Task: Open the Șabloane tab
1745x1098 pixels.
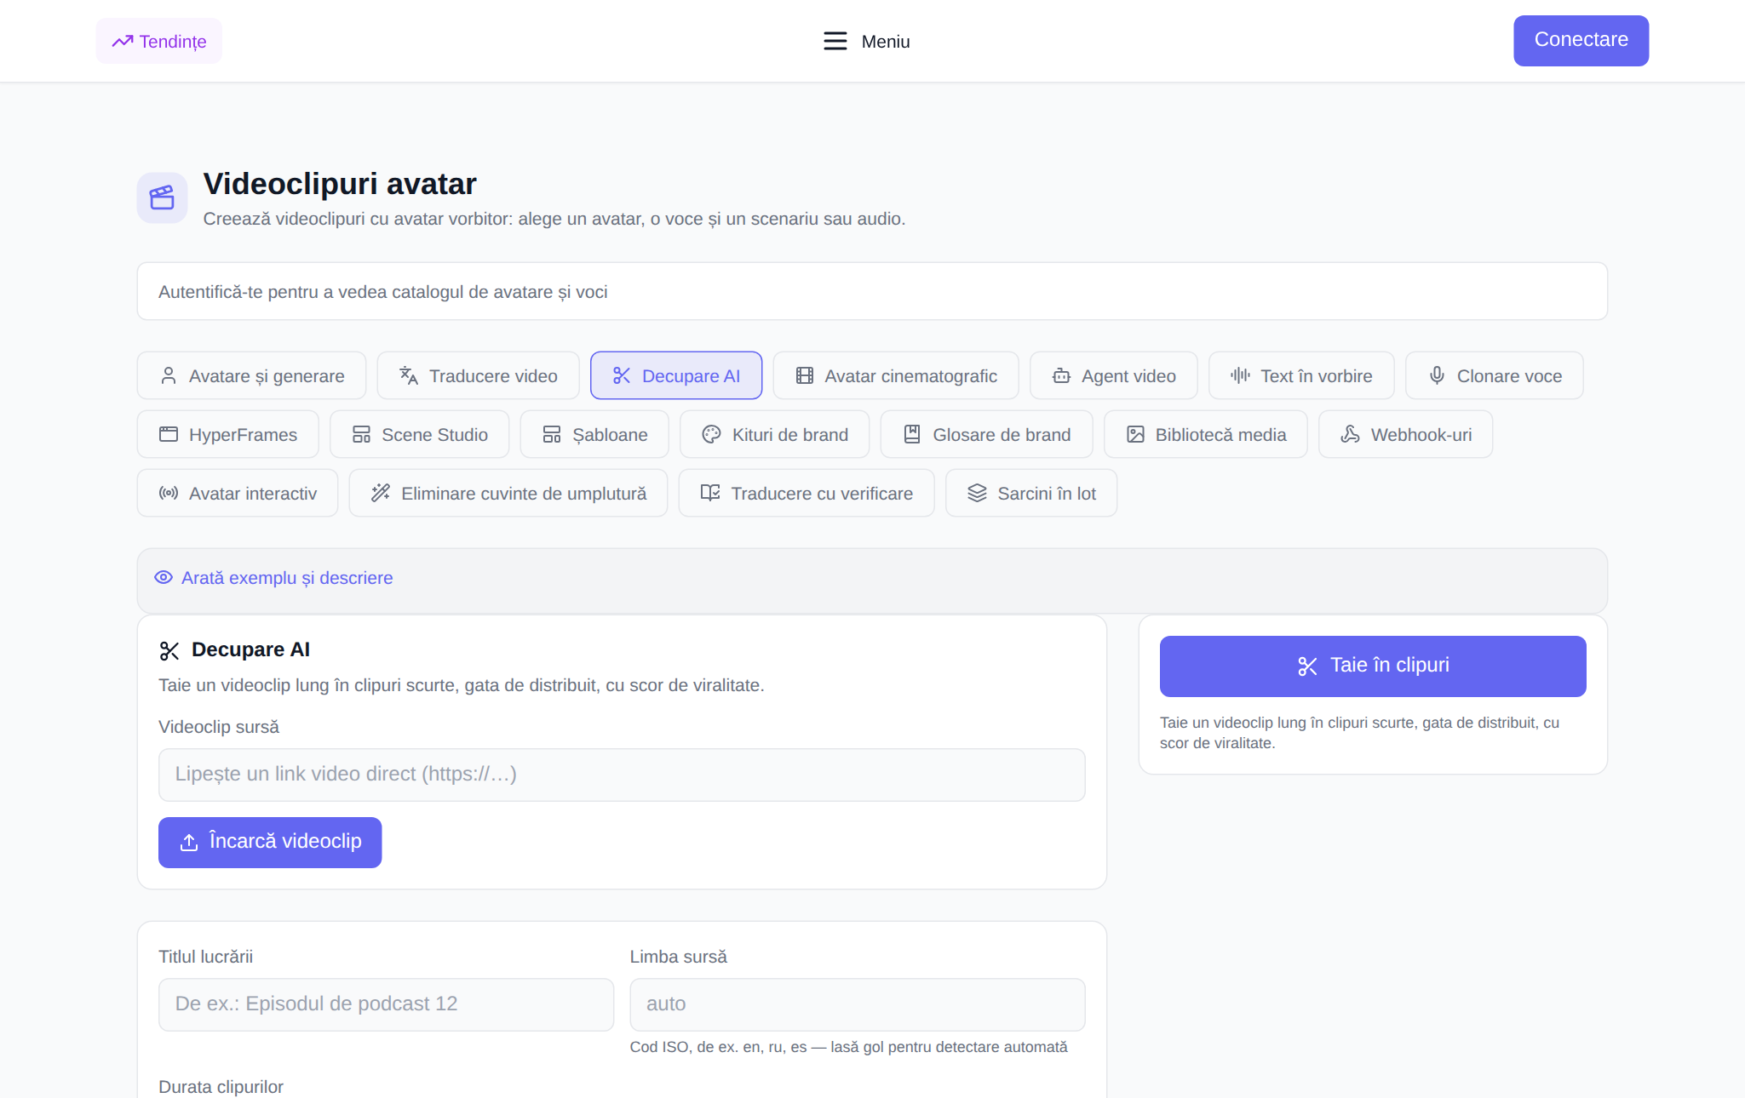Action: pos(594,434)
